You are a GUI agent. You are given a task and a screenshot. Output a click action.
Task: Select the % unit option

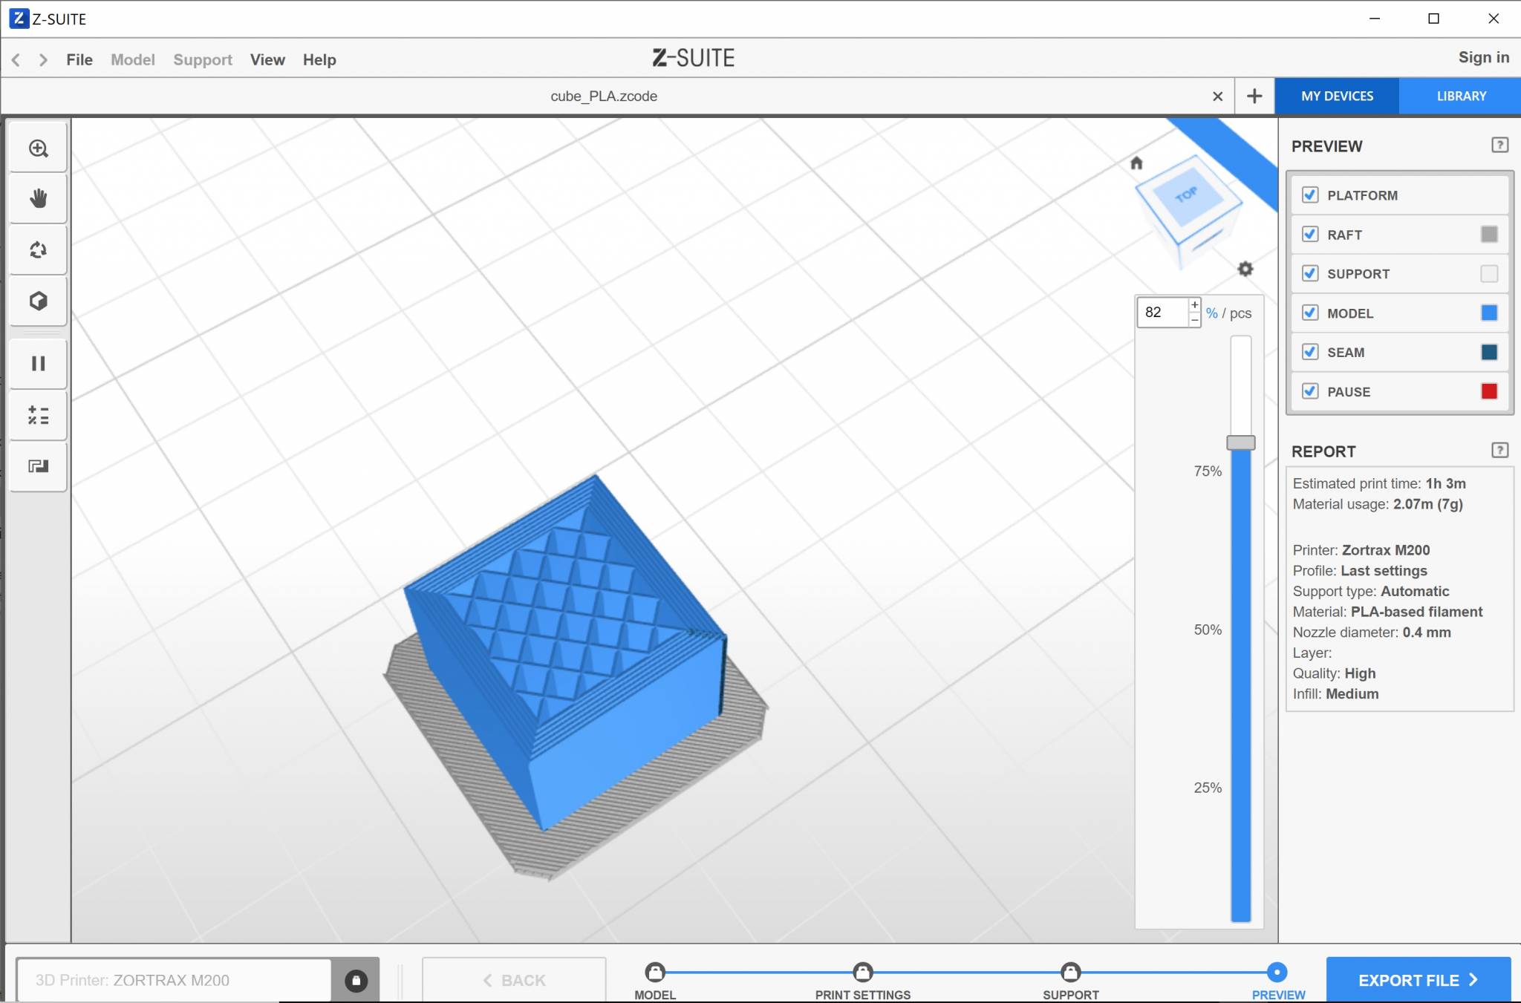(1212, 313)
